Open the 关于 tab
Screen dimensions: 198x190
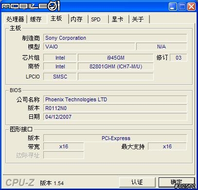139,19
